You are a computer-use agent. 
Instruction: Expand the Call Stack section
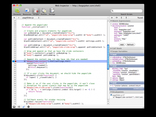111,48
